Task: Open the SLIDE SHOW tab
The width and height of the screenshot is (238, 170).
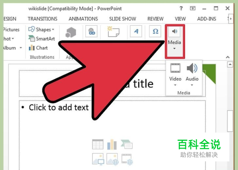Action: [x=123, y=19]
